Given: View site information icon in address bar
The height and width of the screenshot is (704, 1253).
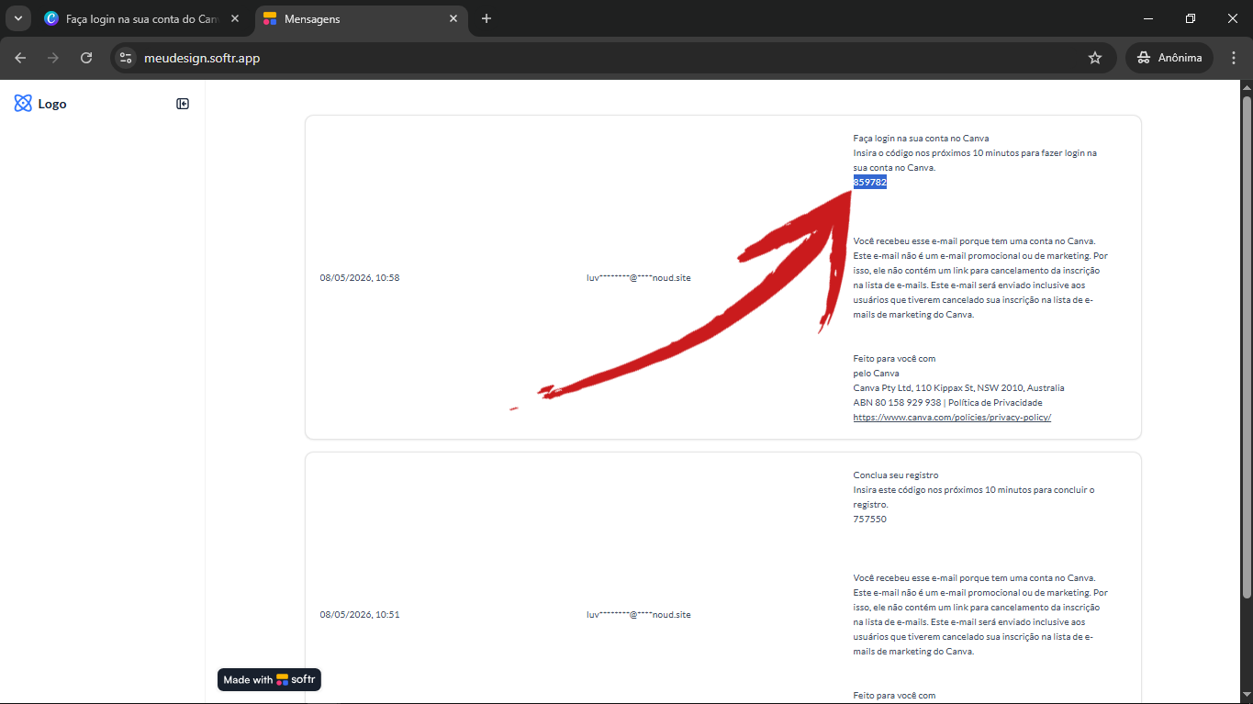Looking at the screenshot, I should point(126,58).
